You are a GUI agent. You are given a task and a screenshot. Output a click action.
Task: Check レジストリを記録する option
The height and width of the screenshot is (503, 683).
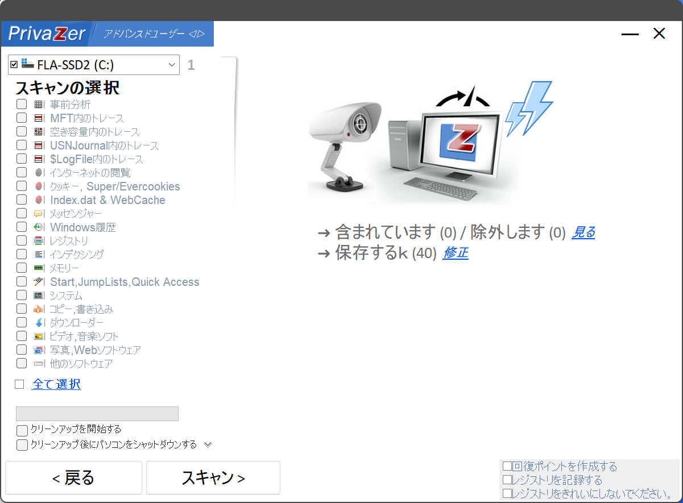(x=507, y=480)
